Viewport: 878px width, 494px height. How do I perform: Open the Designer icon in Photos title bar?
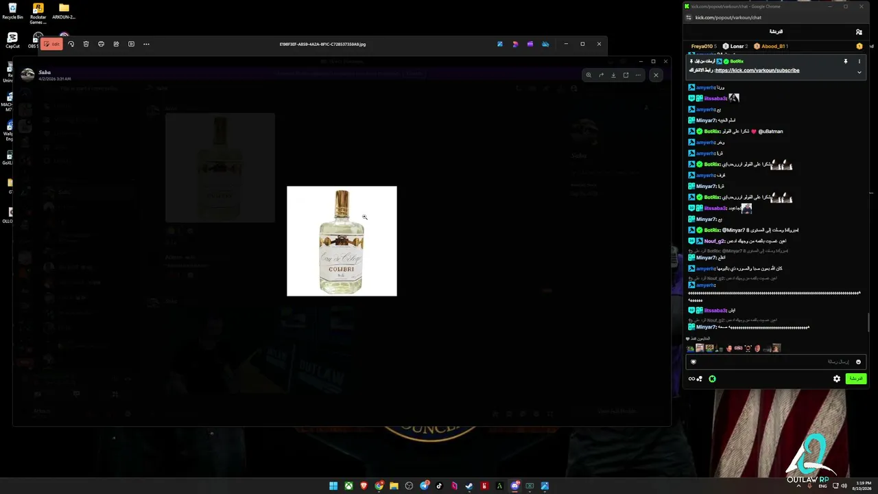click(515, 44)
